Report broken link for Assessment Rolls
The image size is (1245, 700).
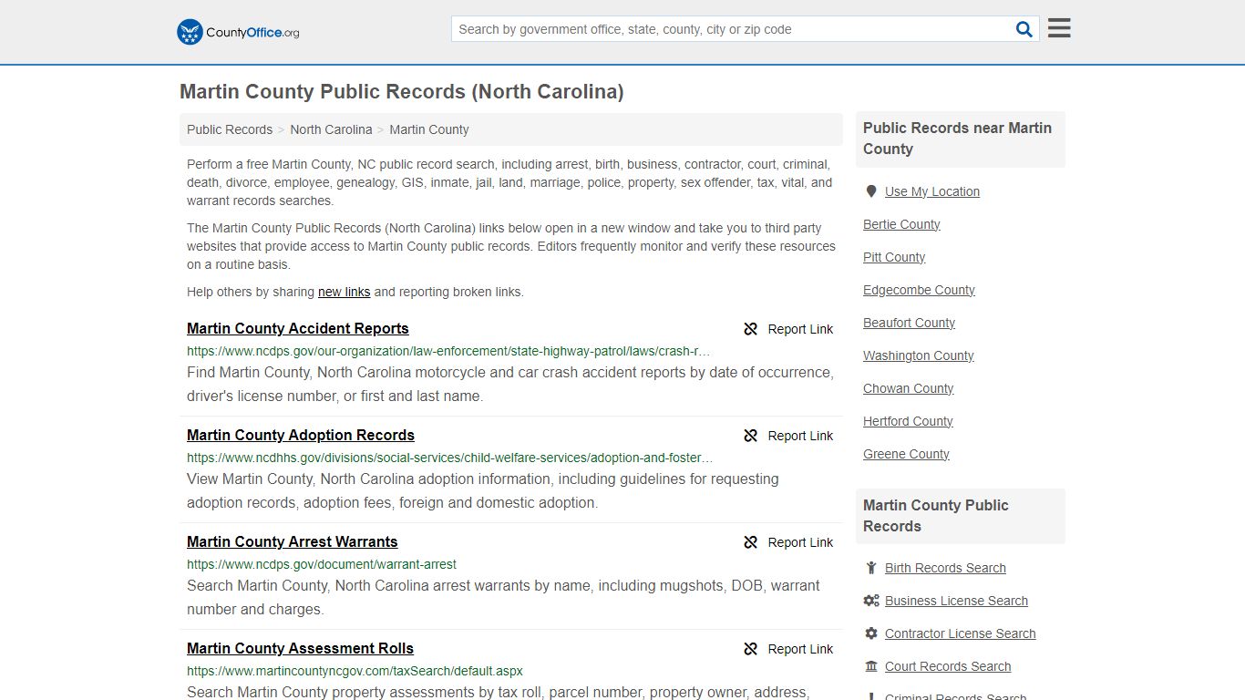[788, 649]
